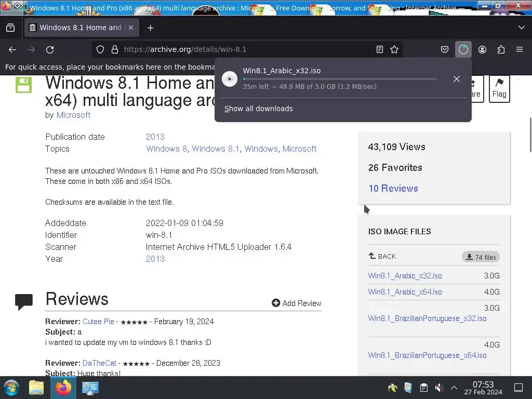Open the Windows 8 topic link

(166, 149)
